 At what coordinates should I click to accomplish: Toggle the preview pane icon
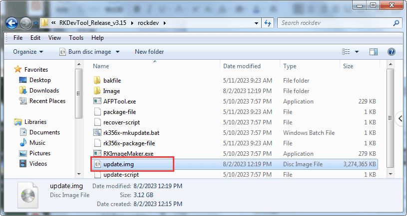point(374,52)
